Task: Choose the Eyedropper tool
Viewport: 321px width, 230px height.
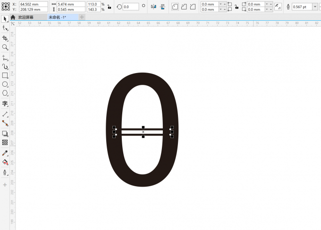Action: [5, 153]
